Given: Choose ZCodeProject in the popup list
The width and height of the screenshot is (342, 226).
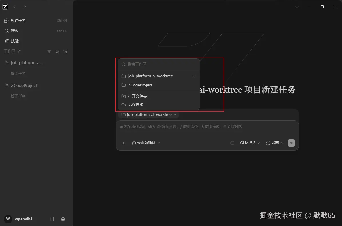Looking at the screenshot, I should pos(159,85).
